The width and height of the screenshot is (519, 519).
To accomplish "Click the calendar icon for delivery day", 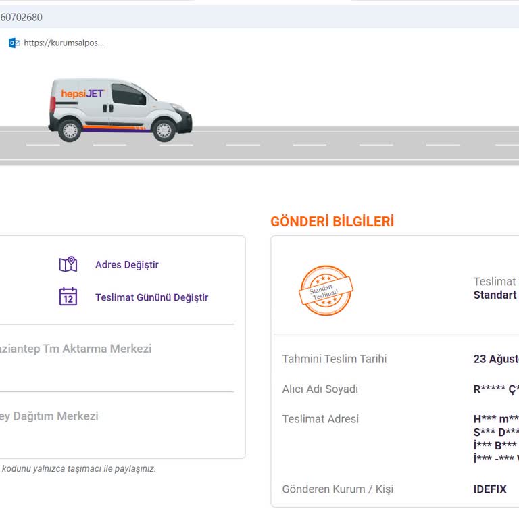I will [x=68, y=297].
